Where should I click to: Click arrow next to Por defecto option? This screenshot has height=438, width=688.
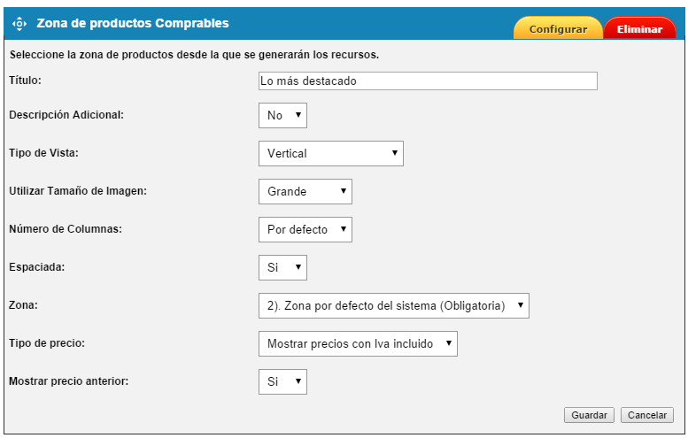[344, 229]
